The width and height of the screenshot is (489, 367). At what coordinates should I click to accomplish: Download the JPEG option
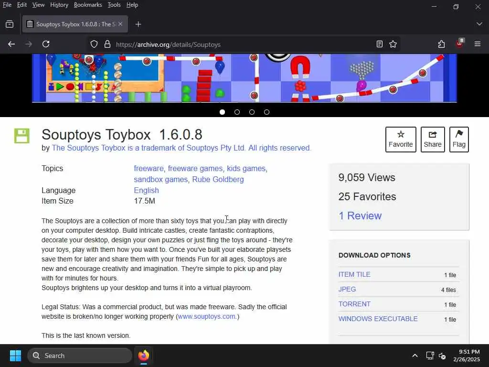click(347, 289)
